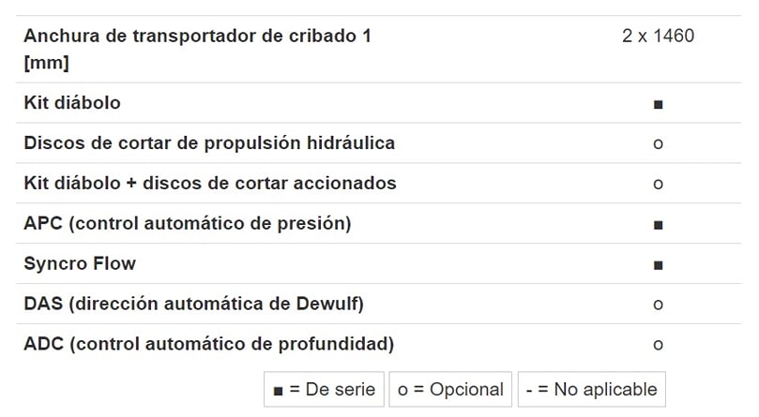Image resolution: width=759 pixels, height=417 pixels.
Task: Click the optional marker for Kit diábolo + discos
Action: click(x=658, y=184)
